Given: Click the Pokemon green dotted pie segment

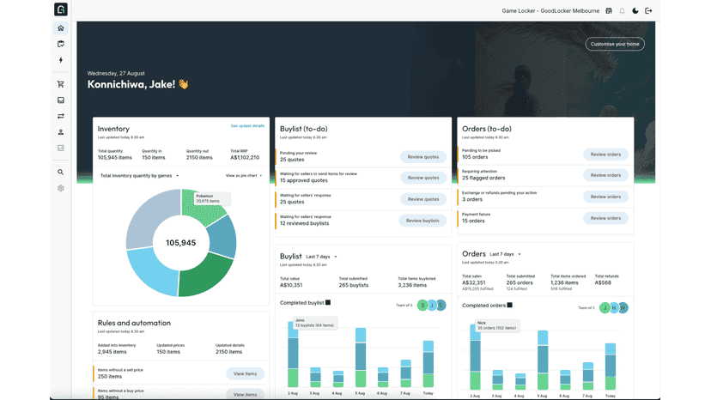Looking at the screenshot, I should 202,209.
